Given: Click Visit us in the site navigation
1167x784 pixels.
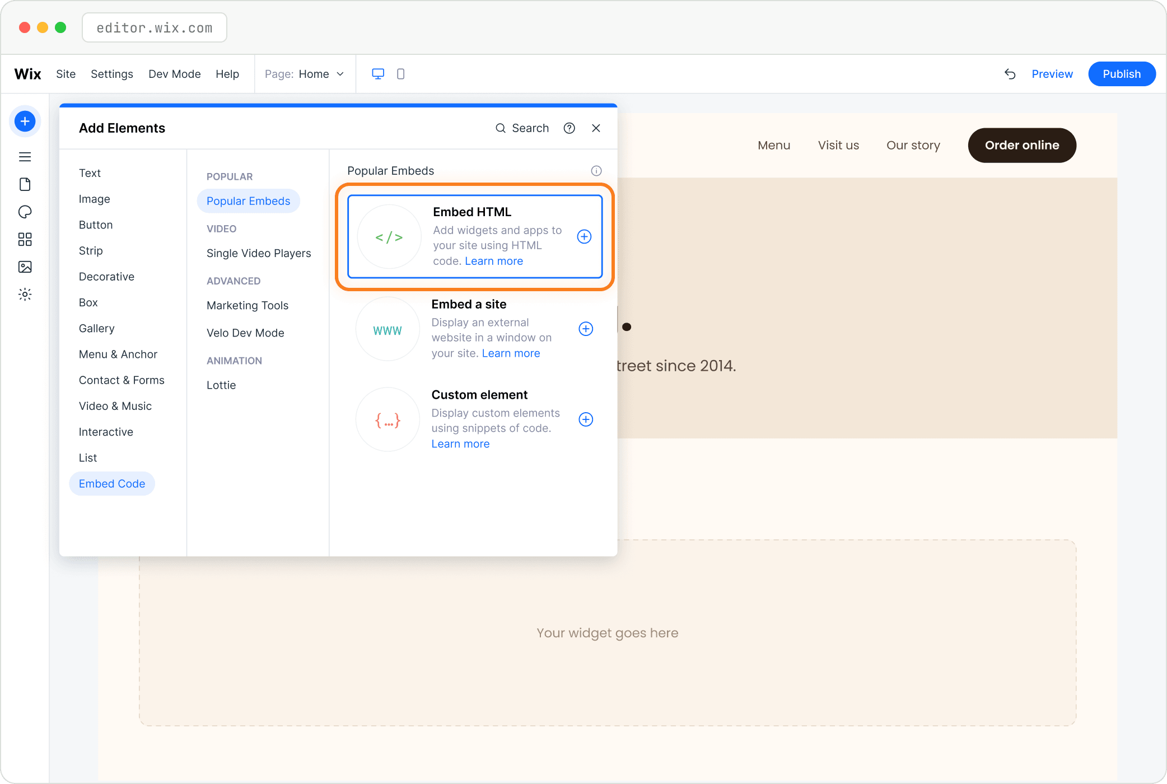Looking at the screenshot, I should [x=838, y=145].
